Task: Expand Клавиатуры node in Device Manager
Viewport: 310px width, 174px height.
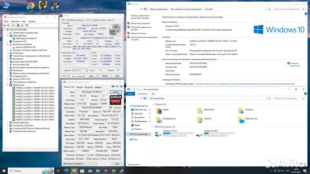Action: [x=8, y=53]
